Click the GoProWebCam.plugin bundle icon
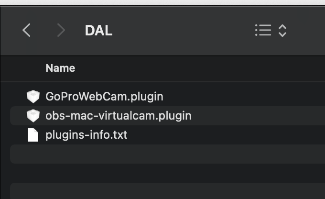 pyautogui.click(x=33, y=97)
